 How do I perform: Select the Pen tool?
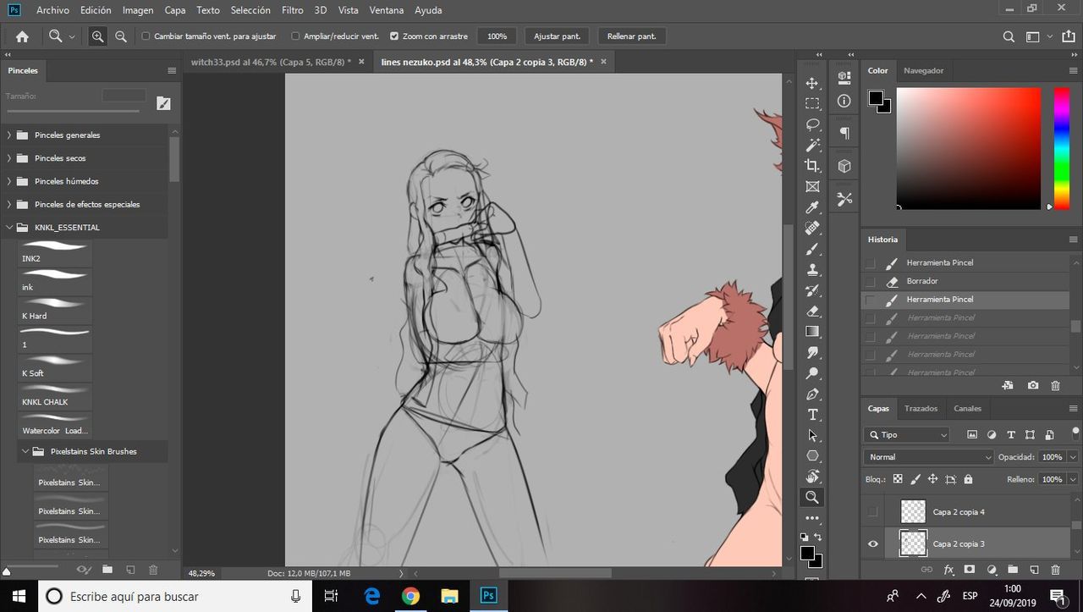pyautogui.click(x=812, y=394)
